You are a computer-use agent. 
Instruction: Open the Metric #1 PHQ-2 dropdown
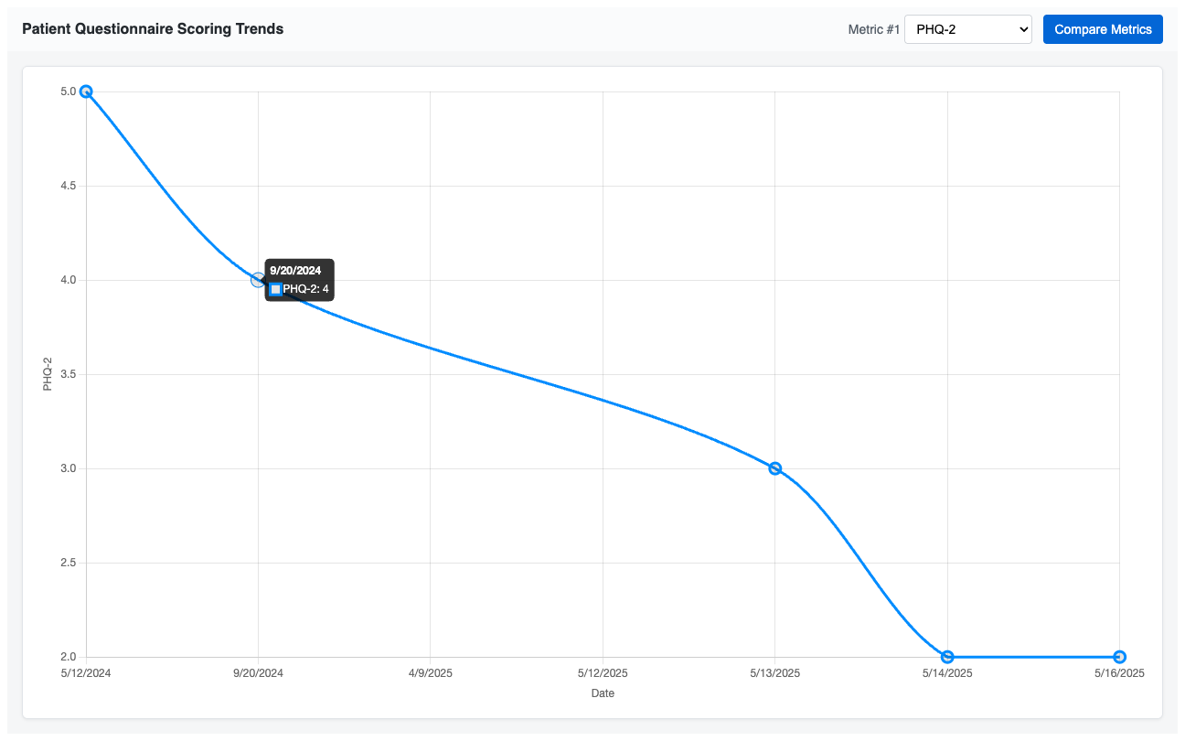968,29
